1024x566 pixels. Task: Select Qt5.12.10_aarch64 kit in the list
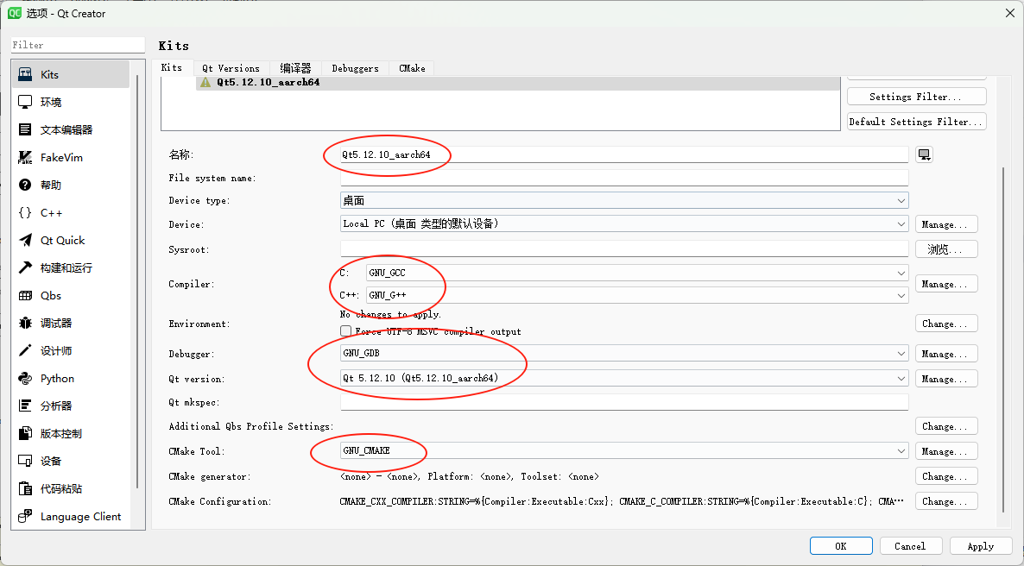(518, 82)
